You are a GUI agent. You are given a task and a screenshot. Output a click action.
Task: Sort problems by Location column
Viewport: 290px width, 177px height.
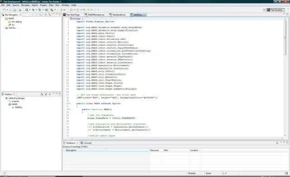tap(195, 150)
